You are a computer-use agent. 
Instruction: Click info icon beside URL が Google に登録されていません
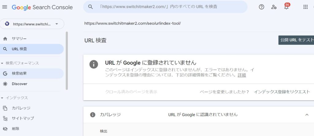click(94, 64)
